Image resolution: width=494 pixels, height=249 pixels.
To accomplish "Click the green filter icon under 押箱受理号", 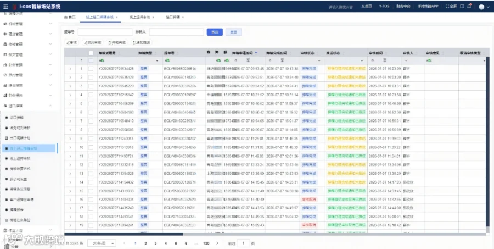I will pos(102,60).
